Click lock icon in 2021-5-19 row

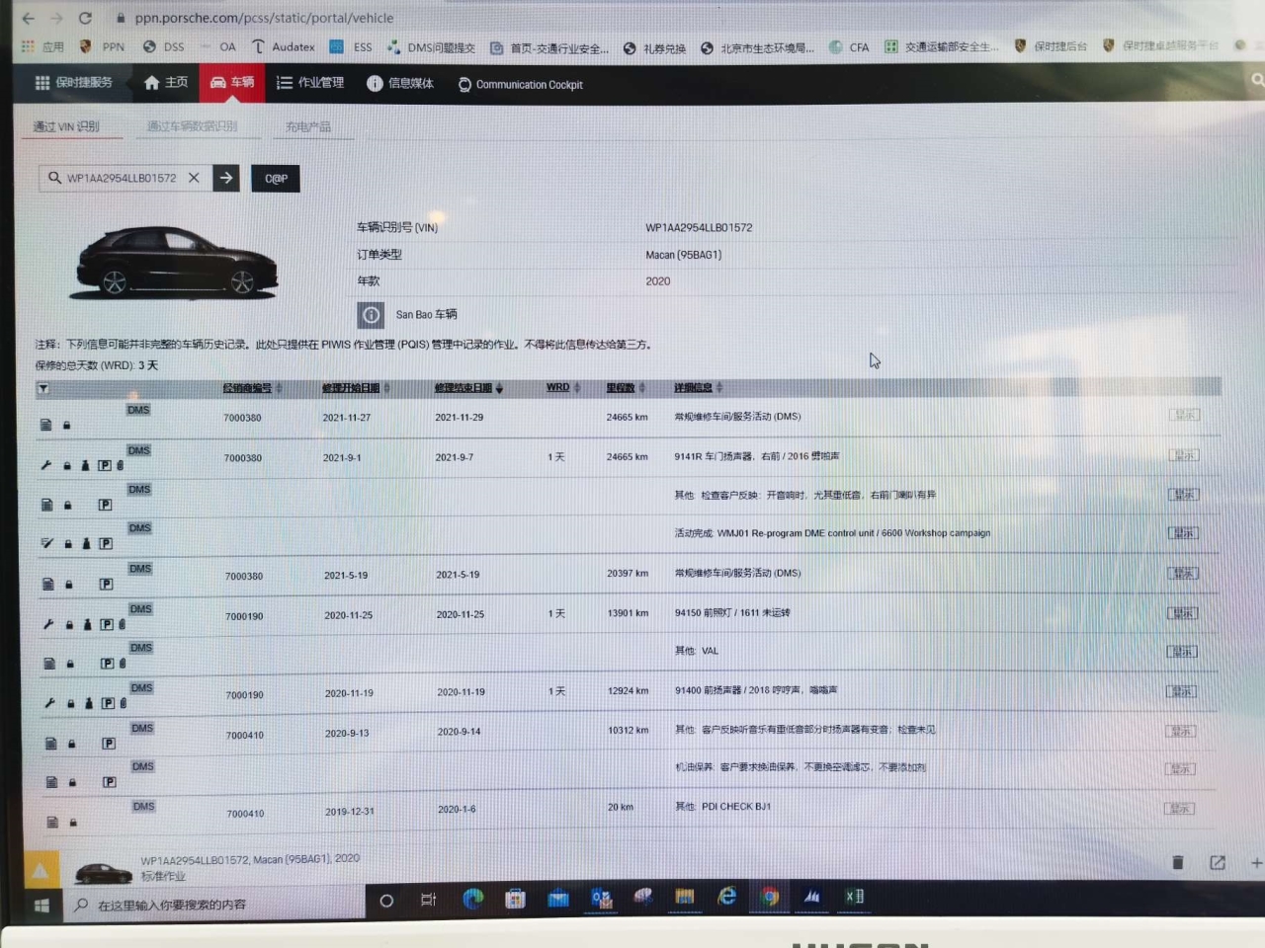[x=69, y=585]
